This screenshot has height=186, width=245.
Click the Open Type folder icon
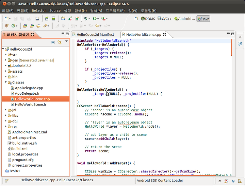coord(25,26)
